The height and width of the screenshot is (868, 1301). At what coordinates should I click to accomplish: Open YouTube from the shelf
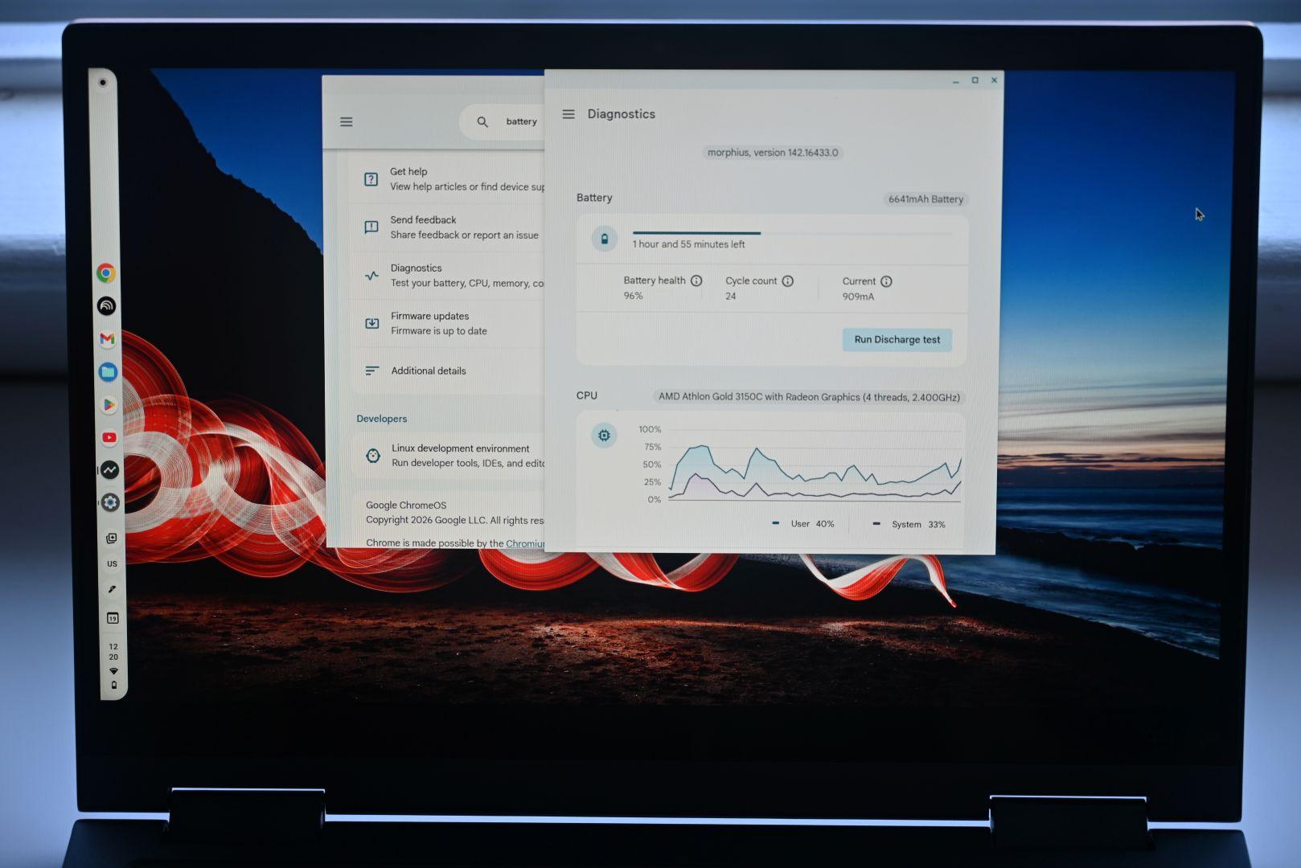[109, 438]
